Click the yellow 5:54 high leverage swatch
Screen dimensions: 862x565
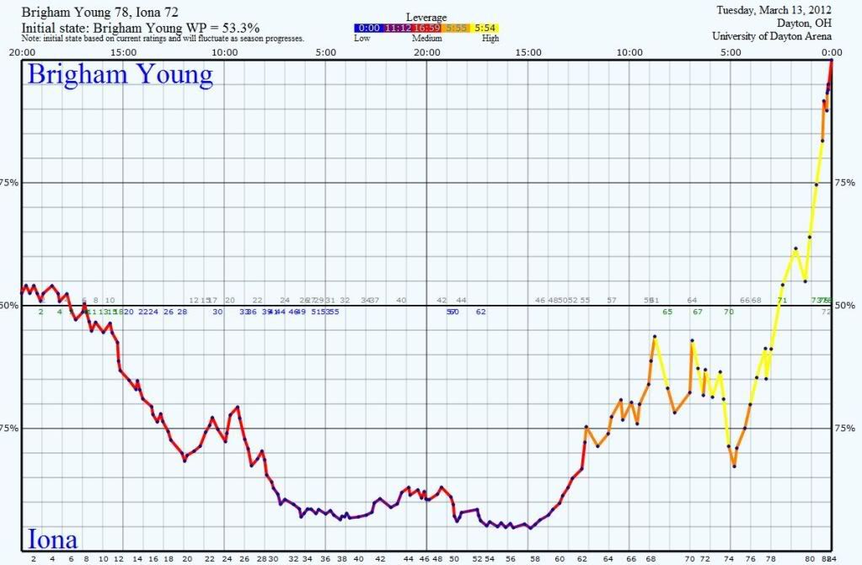tap(485, 28)
